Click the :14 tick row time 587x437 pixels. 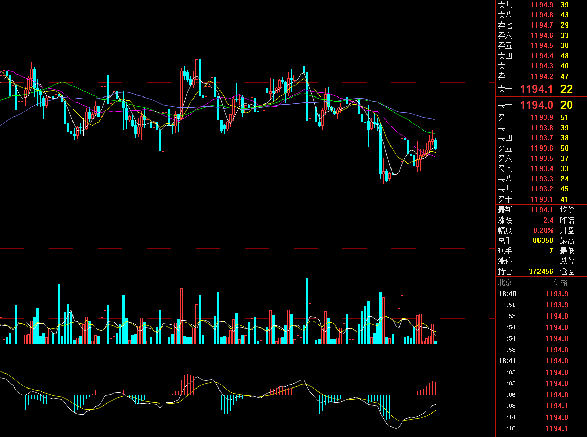[511, 417]
